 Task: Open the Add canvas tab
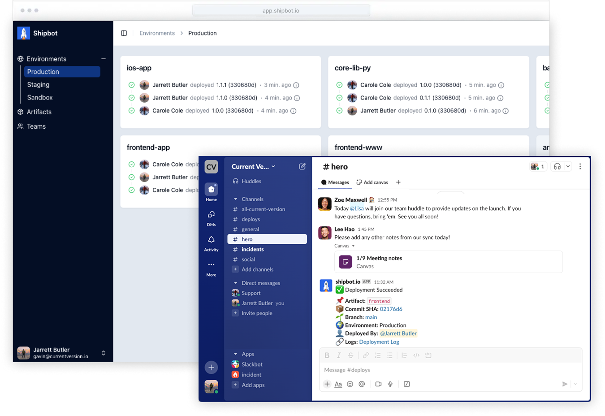372,182
